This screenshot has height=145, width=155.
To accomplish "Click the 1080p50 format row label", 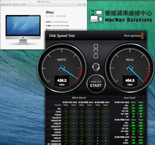I will click(57, 138).
